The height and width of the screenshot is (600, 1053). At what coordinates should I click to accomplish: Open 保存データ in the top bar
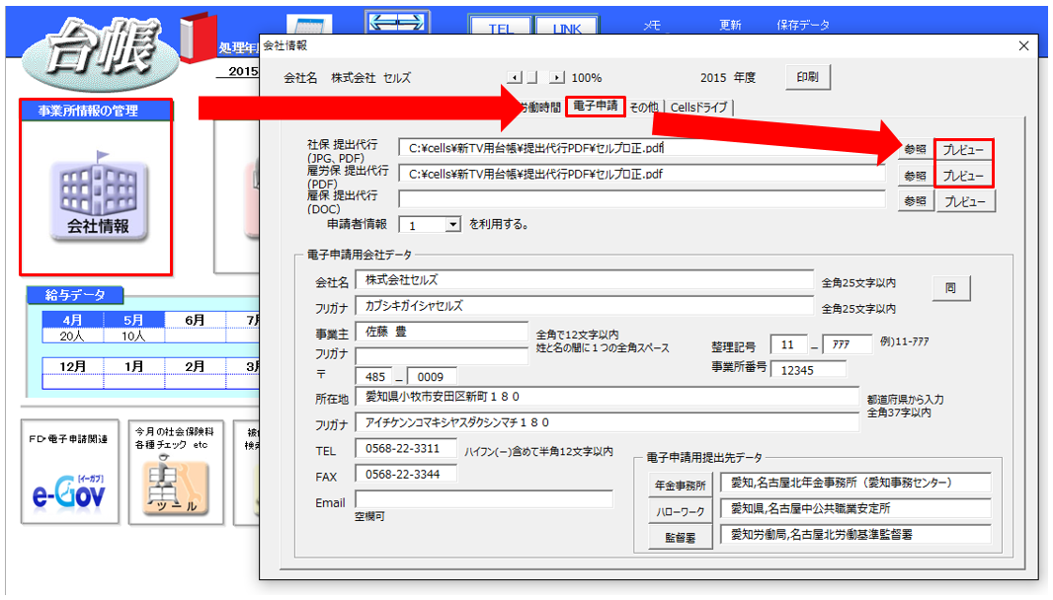point(802,26)
